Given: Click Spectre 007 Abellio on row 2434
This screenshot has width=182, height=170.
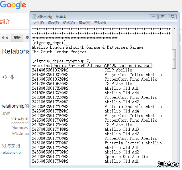Looking at the screenshot, I should [x=126, y=157].
